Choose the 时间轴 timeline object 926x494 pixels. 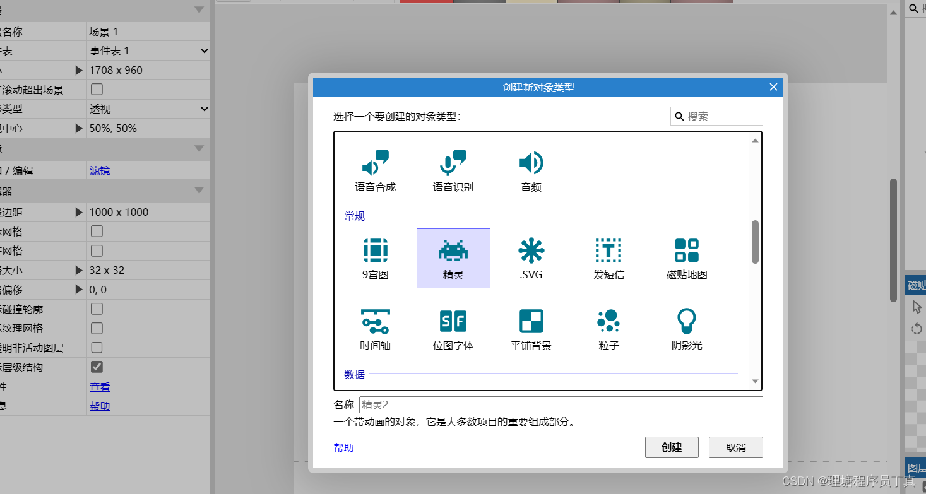(x=374, y=328)
